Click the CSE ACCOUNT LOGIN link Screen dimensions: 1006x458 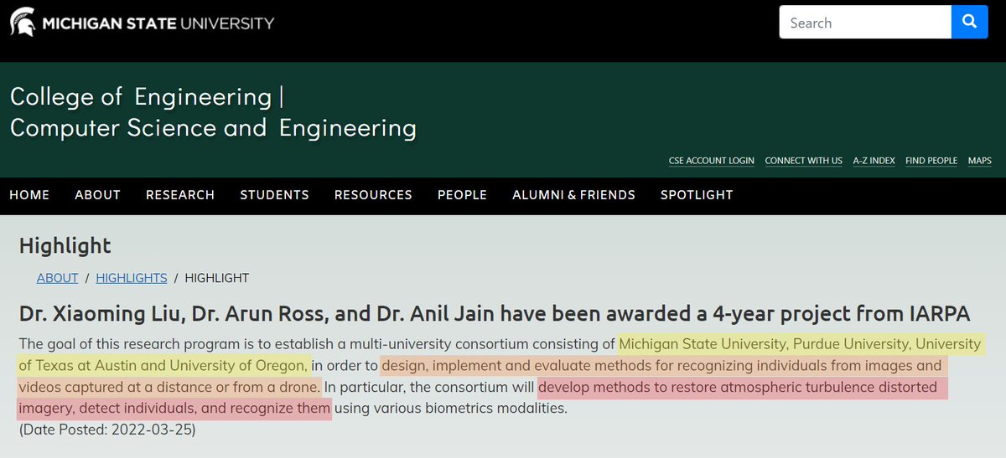pos(711,161)
